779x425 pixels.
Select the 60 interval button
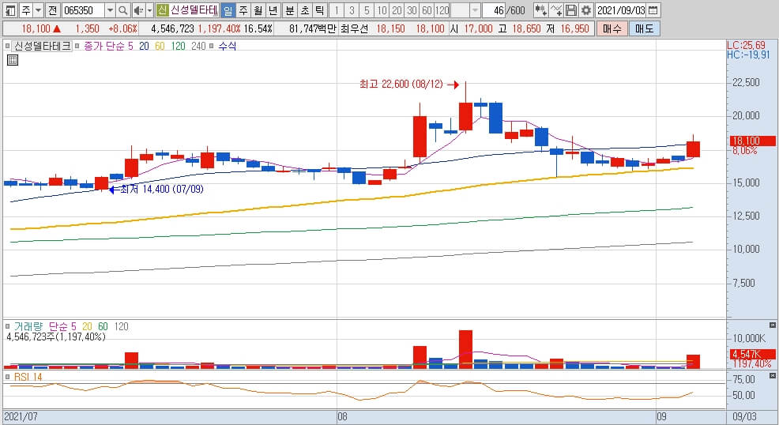pyautogui.click(x=427, y=10)
